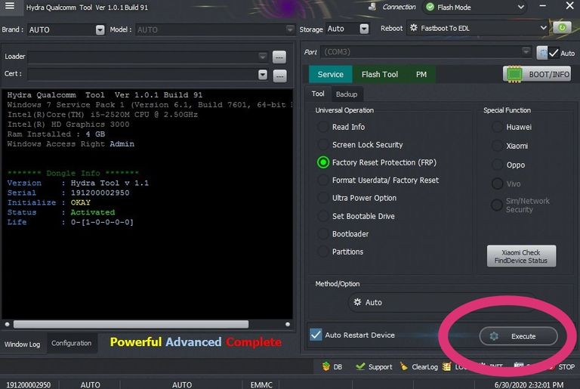This screenshot has height=389, width=580.
Task: Click the Support checkmark icon
Action: [x=360, y=366]
